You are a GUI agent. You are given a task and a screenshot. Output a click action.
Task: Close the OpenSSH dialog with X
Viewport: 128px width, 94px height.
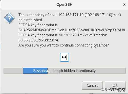coord(124,5)
